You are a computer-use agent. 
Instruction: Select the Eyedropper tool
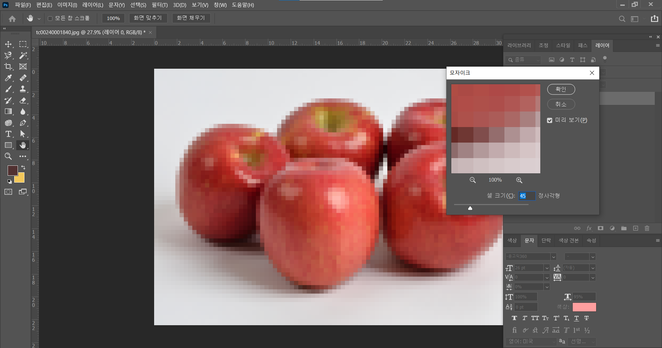(8, 78)
